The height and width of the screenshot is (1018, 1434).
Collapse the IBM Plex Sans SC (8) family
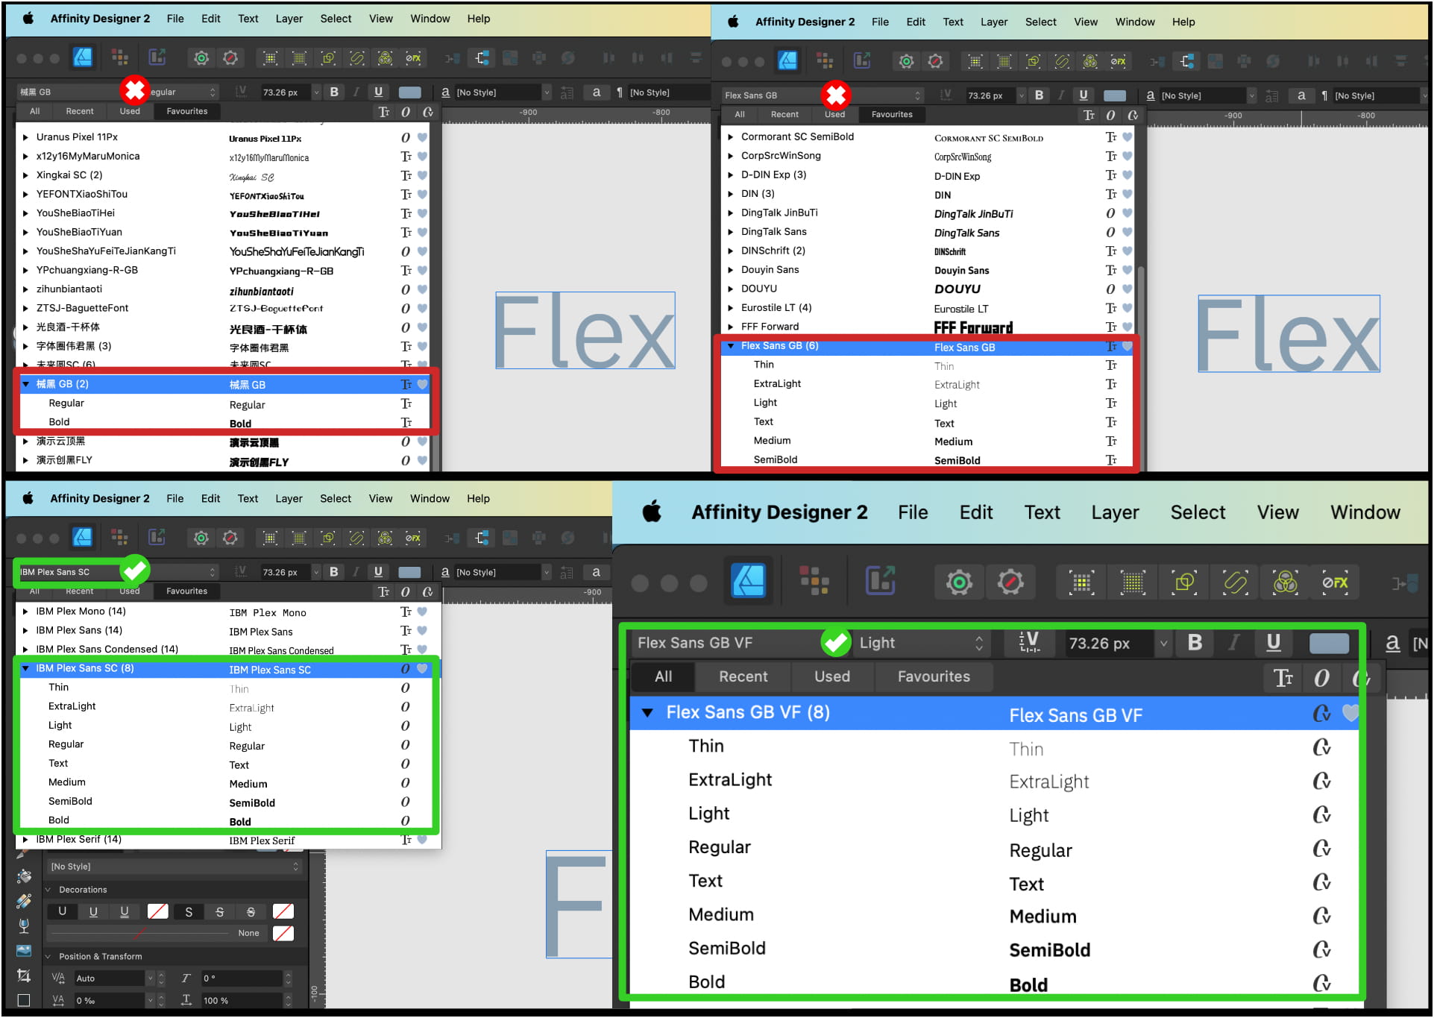(x=25, y=668)
